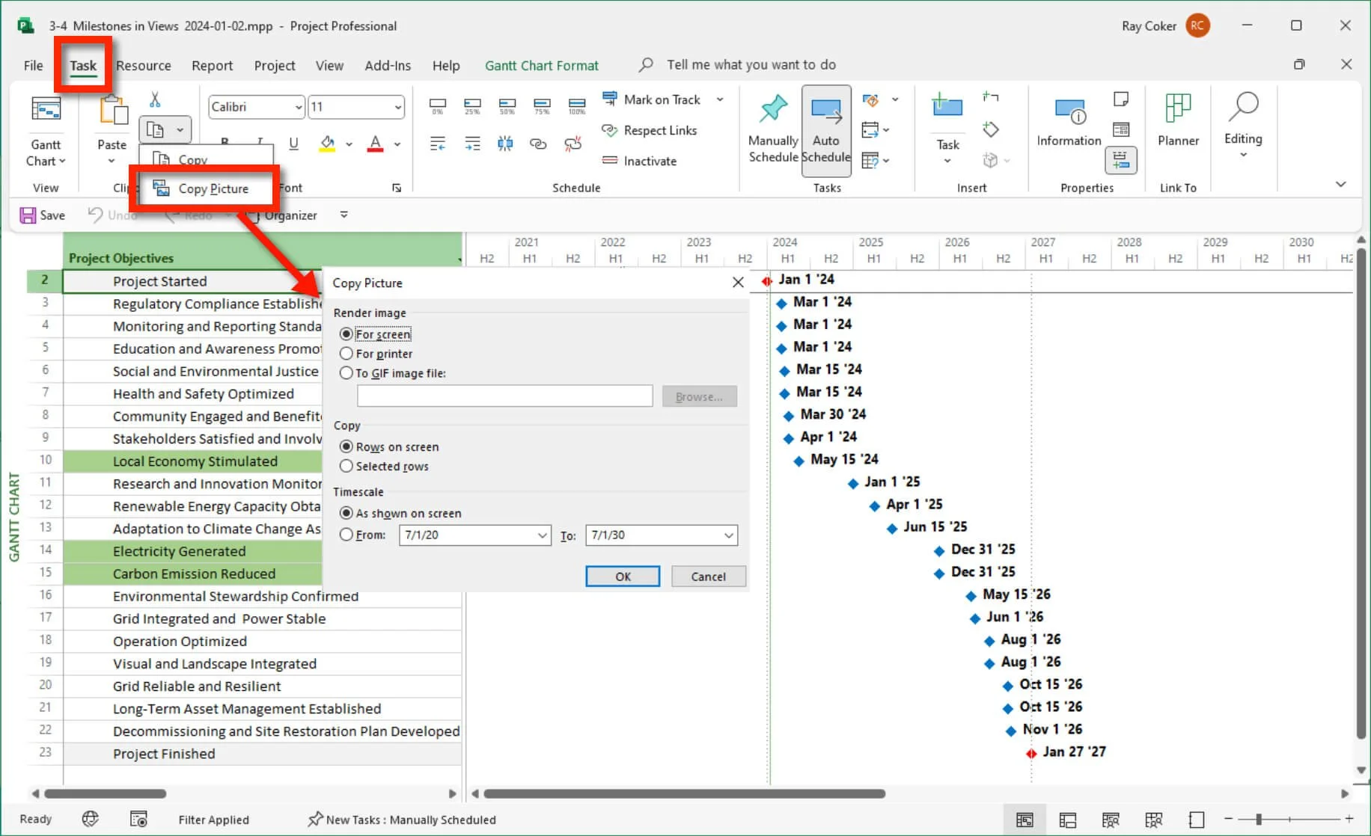The width and height of the screenshot is (1371, 836).
Task: Expand the From date 7/1/20 dropdown
Action: pos(542,535)
